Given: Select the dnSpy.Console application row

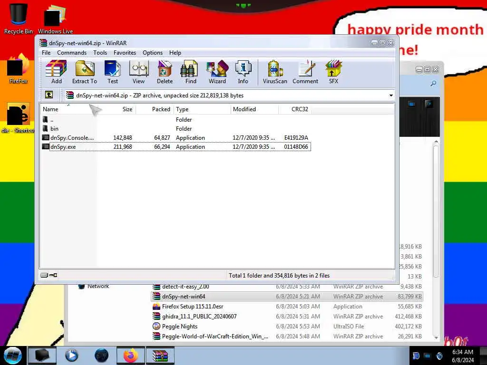Looking at the screenshot, I should click(x=176, y=137).
